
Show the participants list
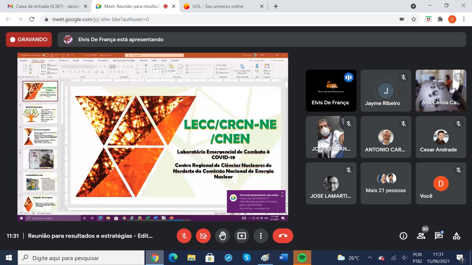tap(421, 236)
